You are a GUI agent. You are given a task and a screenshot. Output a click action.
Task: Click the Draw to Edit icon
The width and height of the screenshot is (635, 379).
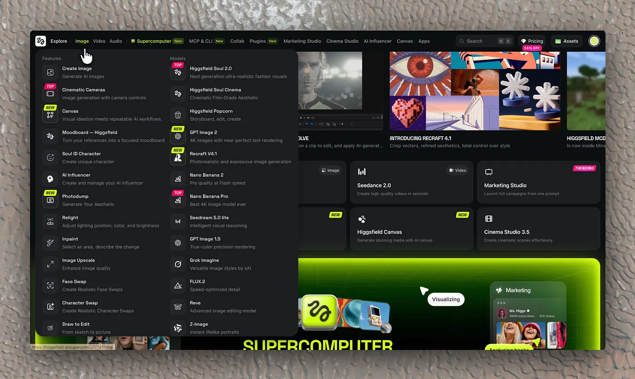pyautogui.click(x=50, y=328)
